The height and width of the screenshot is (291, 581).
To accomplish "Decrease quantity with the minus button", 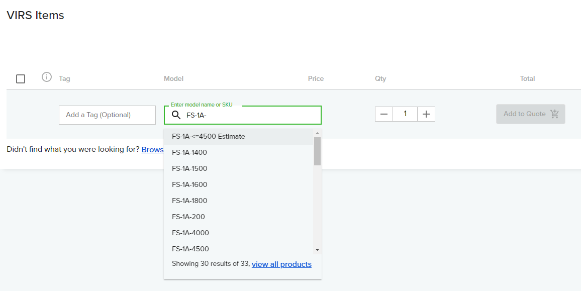I will tap(384, 114).
